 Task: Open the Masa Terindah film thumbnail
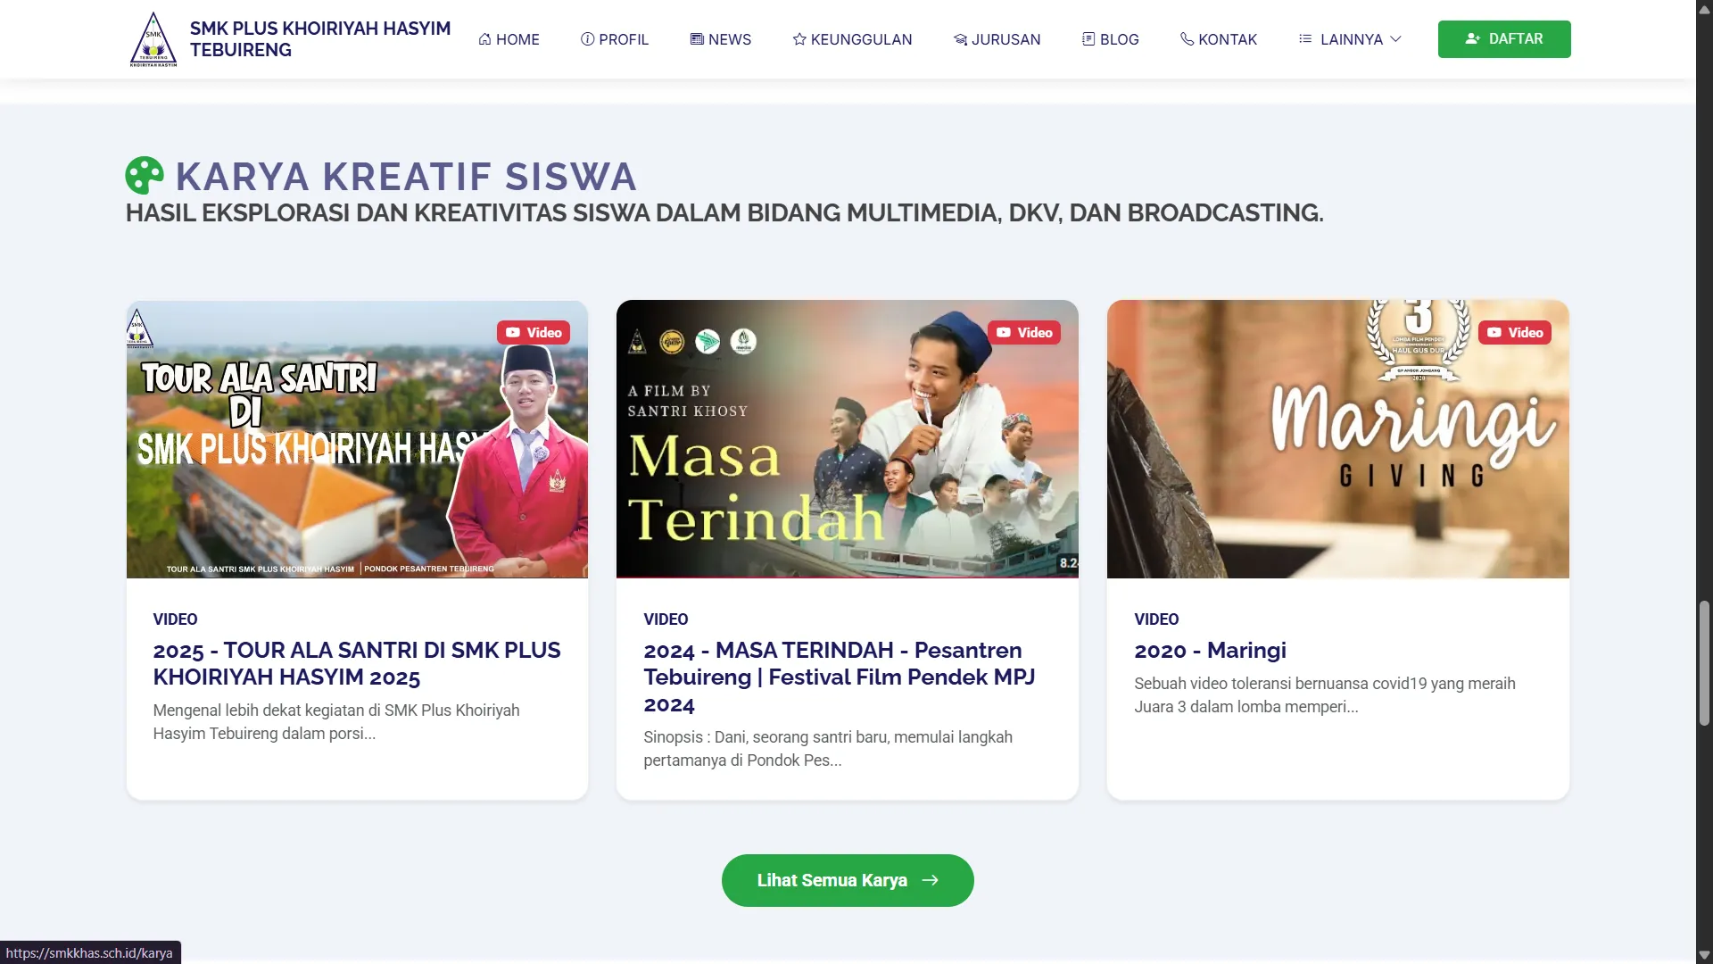point(847,439)
